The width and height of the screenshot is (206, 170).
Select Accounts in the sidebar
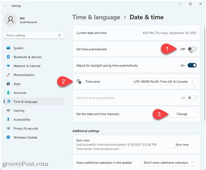(34, 93)
